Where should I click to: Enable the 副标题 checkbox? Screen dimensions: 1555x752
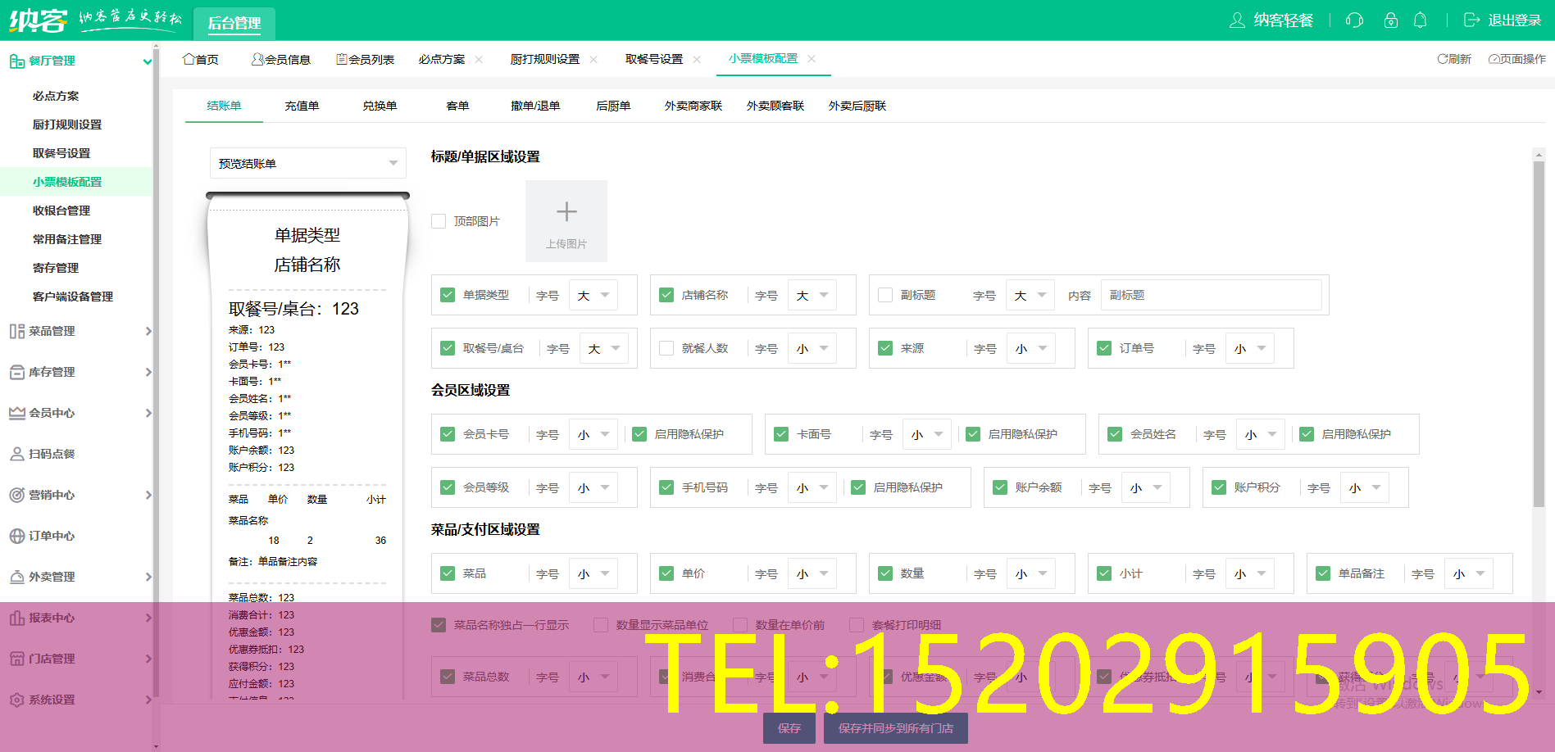pyautogui.click(x=884, y=294)
